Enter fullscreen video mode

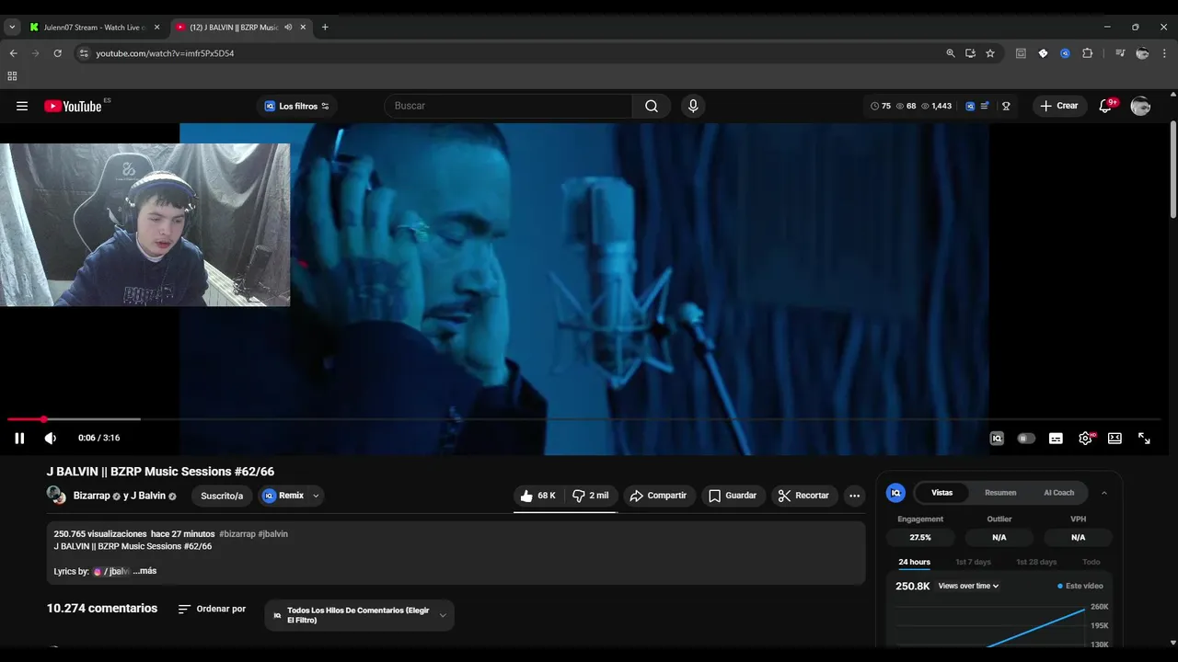pyautogui.click(x=1144, y=439)
